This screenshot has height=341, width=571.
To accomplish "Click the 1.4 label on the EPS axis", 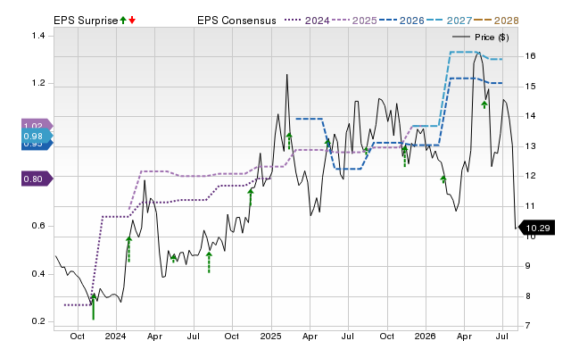I will pos(37,36).
